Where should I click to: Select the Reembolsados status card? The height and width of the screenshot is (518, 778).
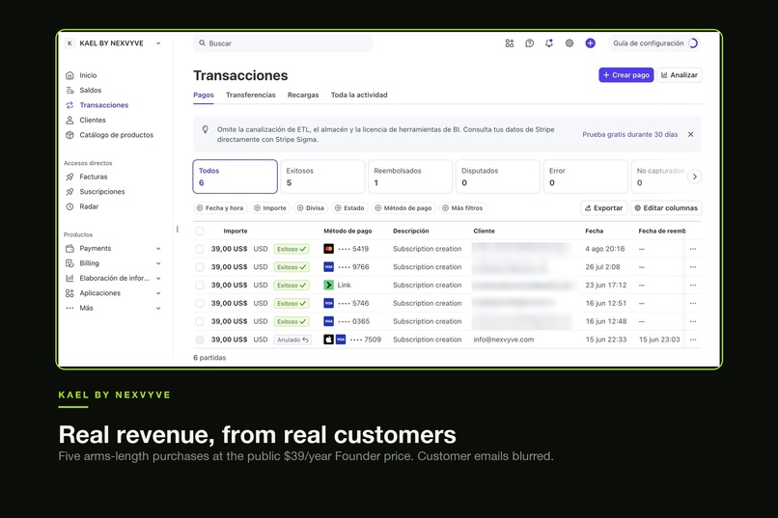coord(410,177)
